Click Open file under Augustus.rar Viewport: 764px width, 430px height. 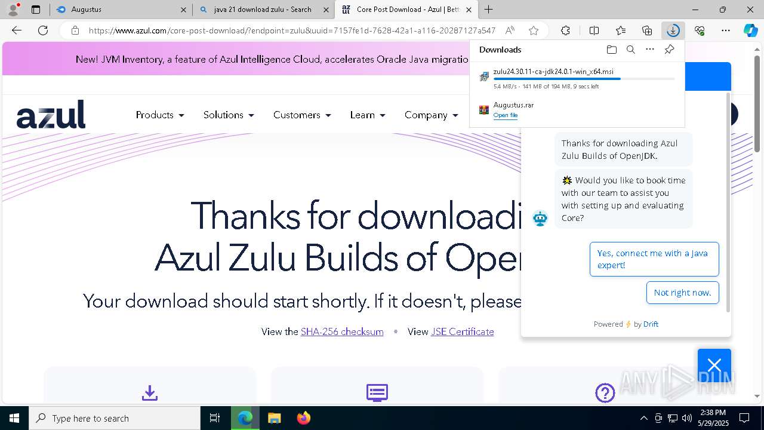tap(506, 115)
